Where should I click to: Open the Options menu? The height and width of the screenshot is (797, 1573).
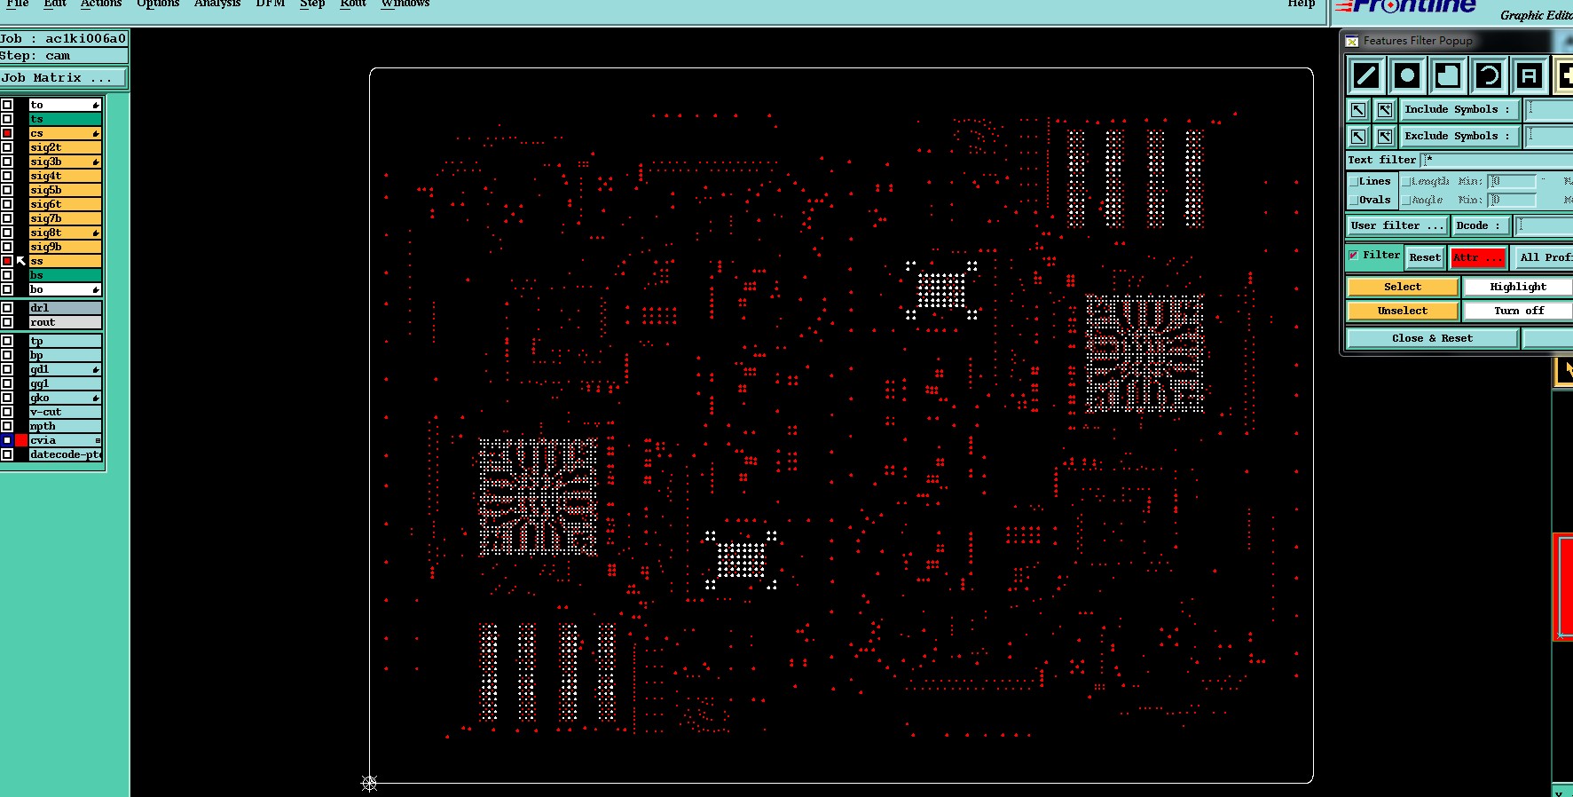[158, 4]
